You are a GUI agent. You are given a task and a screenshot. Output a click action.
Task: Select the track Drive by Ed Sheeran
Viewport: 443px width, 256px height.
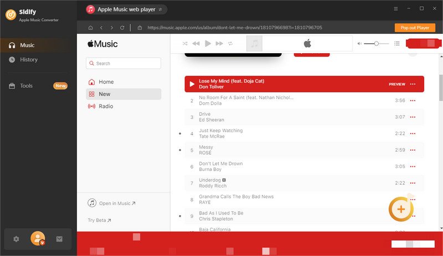(x=304, y=117)
